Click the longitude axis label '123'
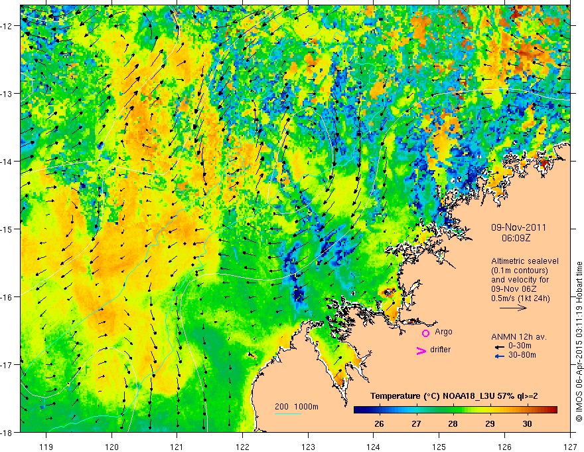This screenshot has height=452, width=584. pos(308,447)
